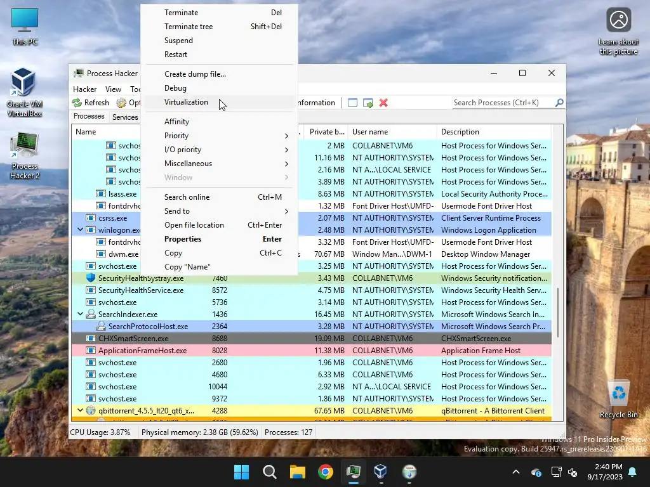The width and height of the screenshot is (650, 487).
Task: Open the Windows Start button
Action: click(x=242, y=472)
